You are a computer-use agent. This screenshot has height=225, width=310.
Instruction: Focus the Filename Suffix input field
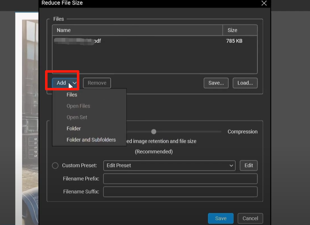click(x=180, y=192)
